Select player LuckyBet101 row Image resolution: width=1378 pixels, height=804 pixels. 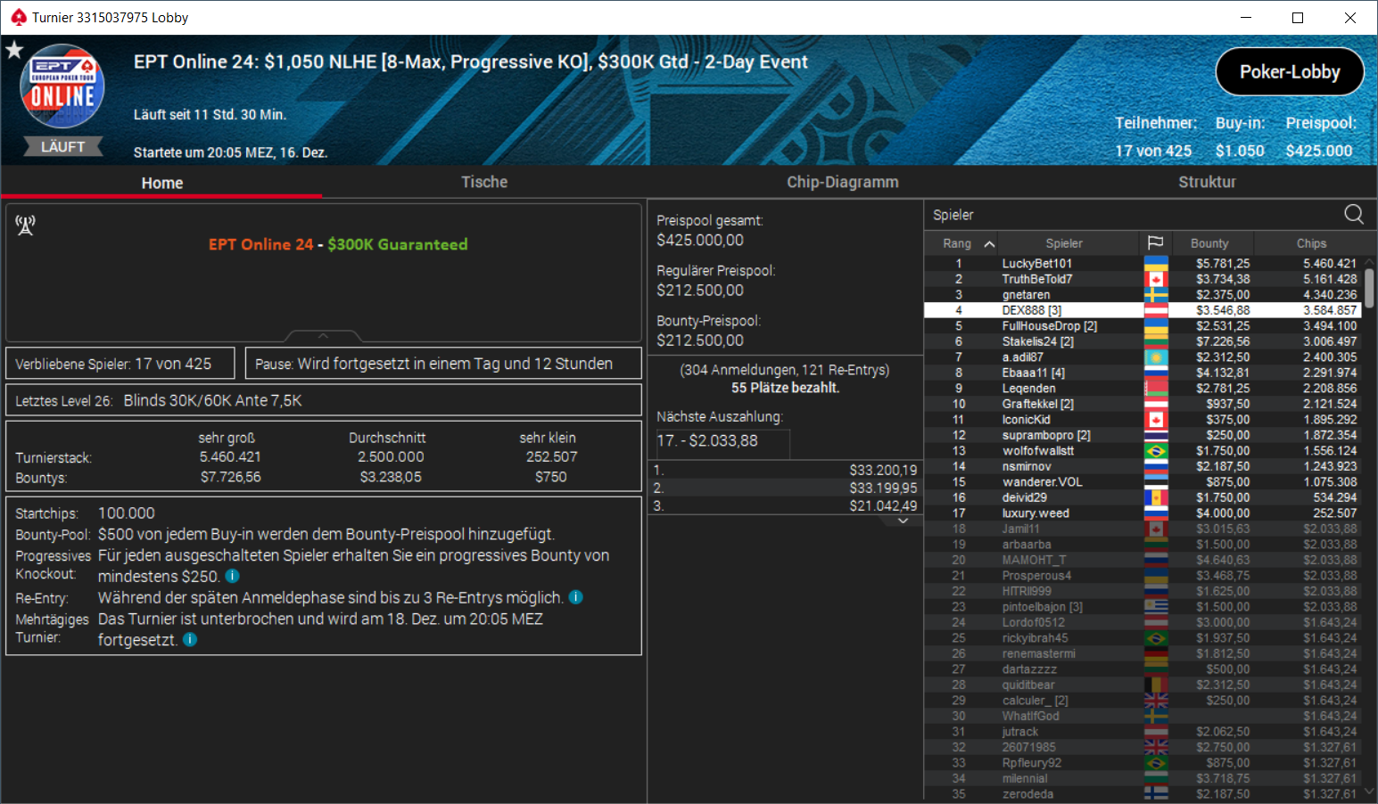point(1143,264)
